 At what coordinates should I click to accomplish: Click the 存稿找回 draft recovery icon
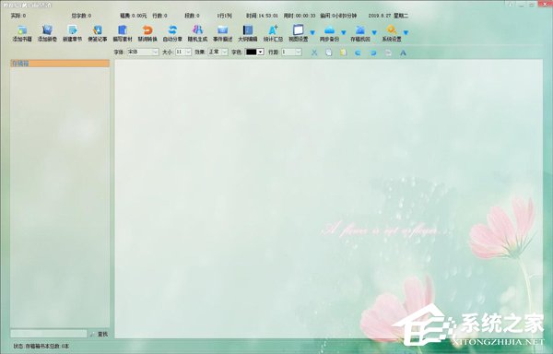360,30
